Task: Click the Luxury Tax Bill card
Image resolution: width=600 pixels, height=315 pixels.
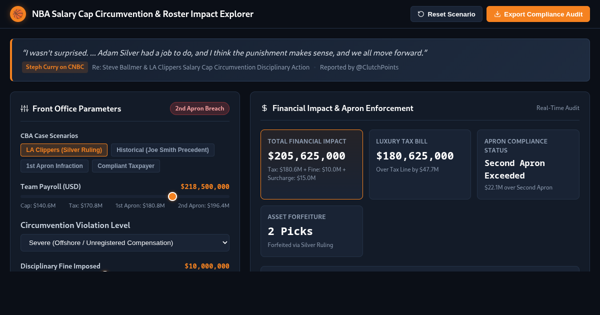Action: coord(420,164)
